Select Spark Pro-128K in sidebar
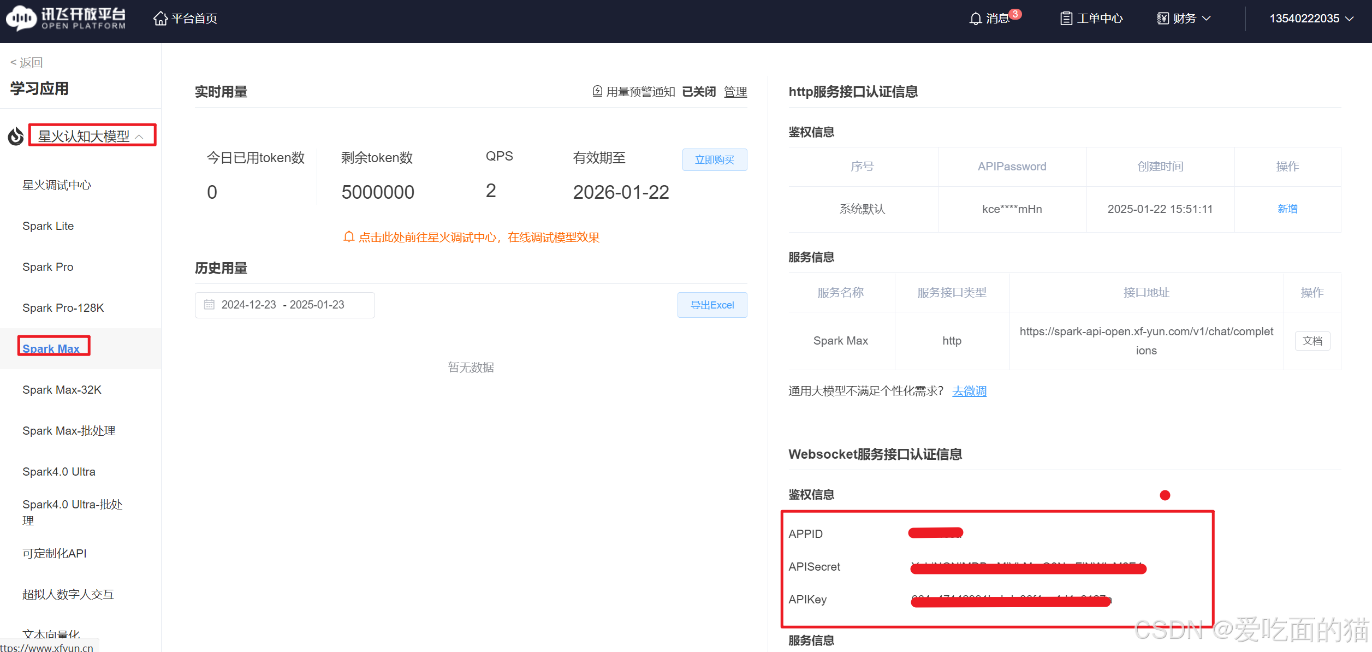 63,308
